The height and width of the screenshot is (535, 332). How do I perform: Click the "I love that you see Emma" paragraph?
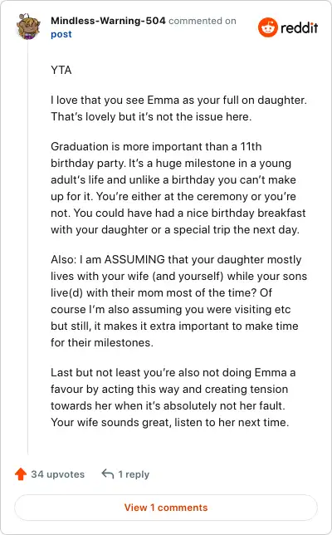coord(178,109)
